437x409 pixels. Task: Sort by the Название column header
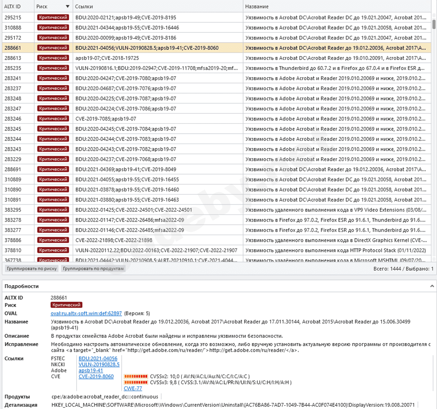(336, 6)
